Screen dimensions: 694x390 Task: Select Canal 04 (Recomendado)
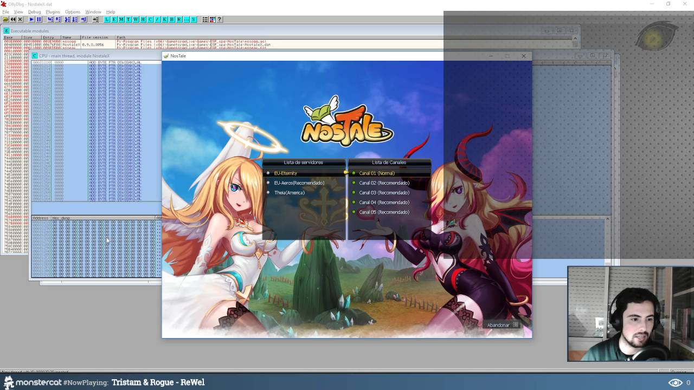click(x=384, y=203)
